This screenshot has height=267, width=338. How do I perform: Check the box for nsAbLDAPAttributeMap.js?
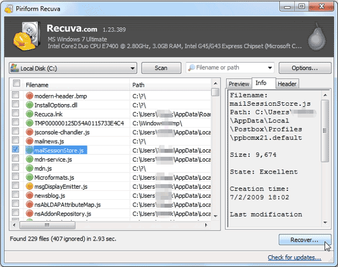tap(15, 204)
